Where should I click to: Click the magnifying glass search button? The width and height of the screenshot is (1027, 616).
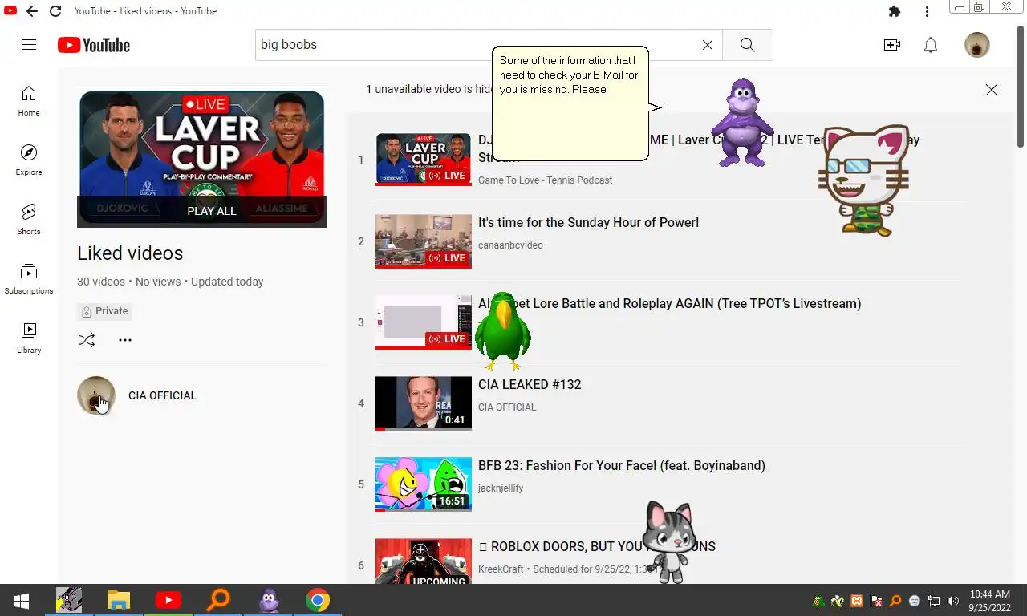[747, 45]
